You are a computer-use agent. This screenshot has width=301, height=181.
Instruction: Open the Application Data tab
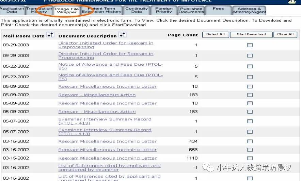pyautogui.click(x=12, y=10)
